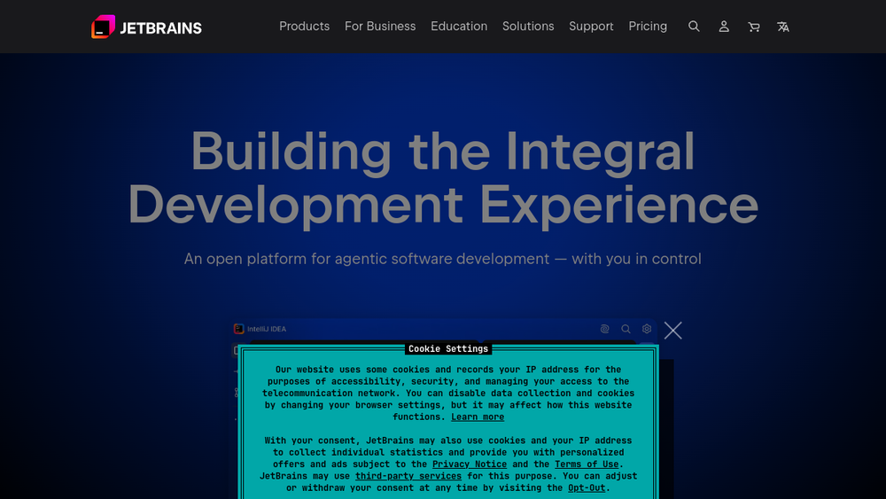Viewport: 886px width, 499px height.
Task: Click the spiral AI icon in the IntelliJ IDEA window
Action: (604, 329)
